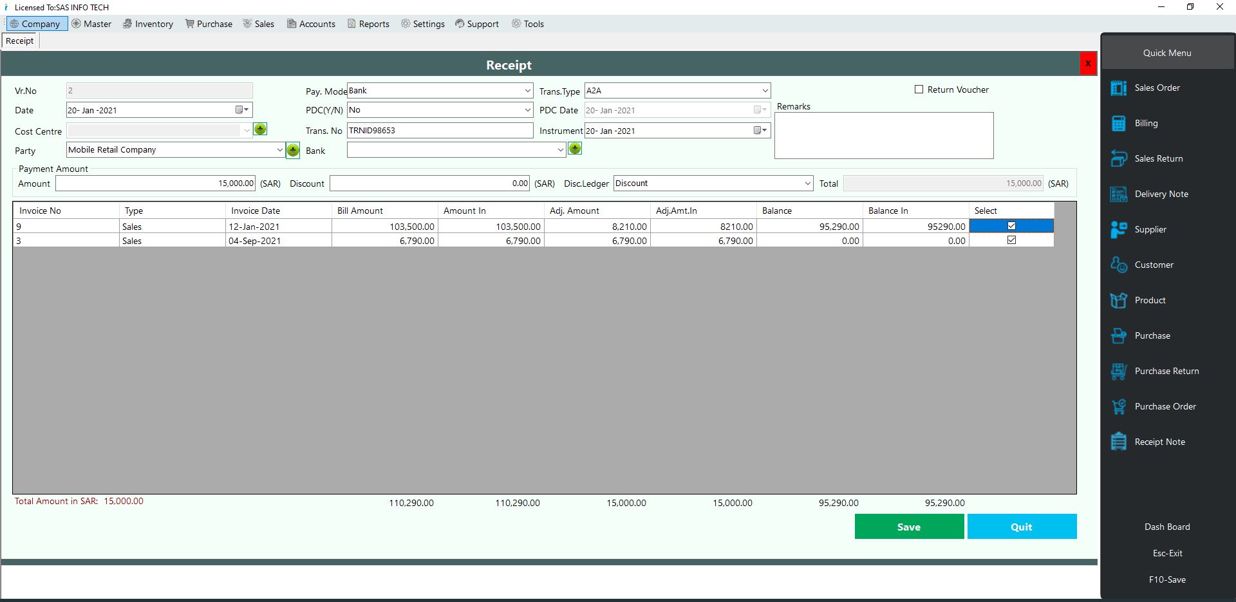Click the Quit button
This screenshot has width=1236, height=602.
(1022, 527)
